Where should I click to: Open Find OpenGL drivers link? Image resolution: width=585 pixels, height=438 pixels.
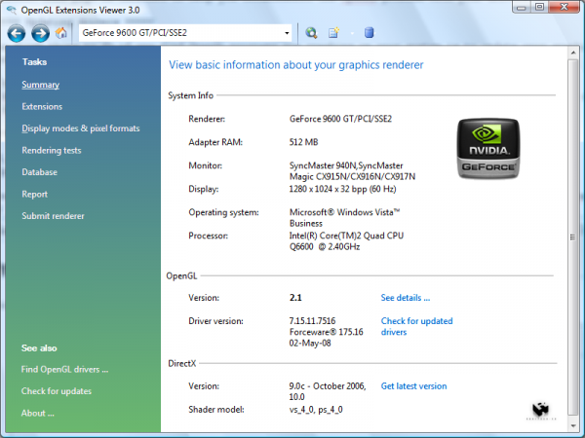(x=64, y=369)
